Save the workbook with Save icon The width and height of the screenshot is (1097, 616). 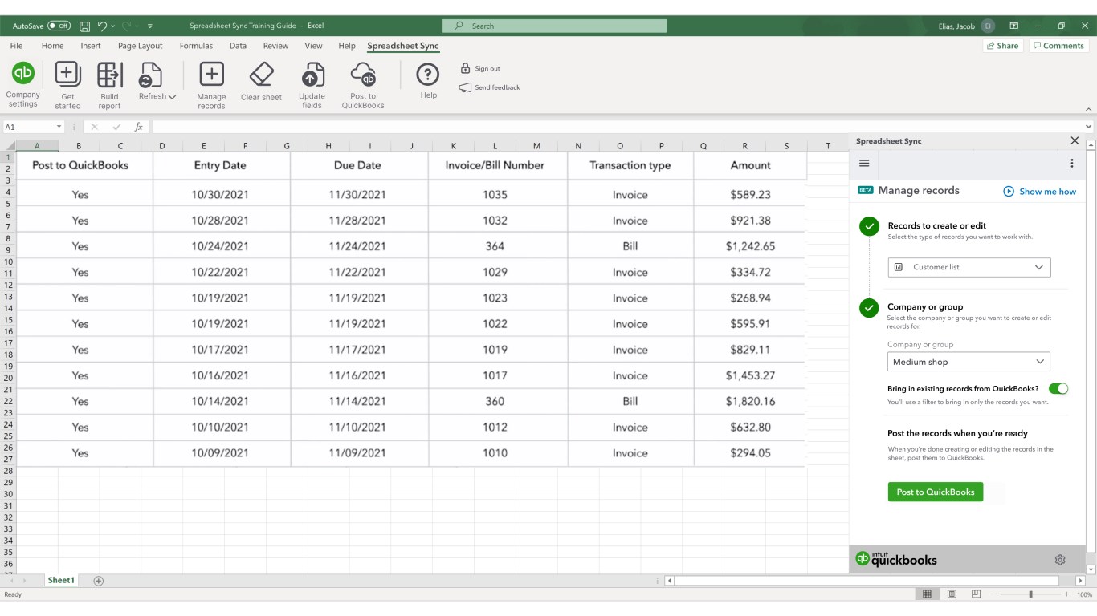[85, 26]
